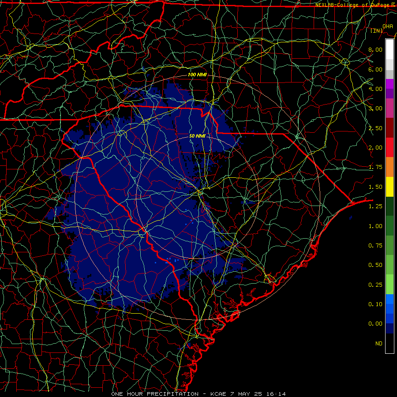
Task: Click the NEXLAB-College of DuPage credit text
Action: pyautogui.click(x=355, y=5)
